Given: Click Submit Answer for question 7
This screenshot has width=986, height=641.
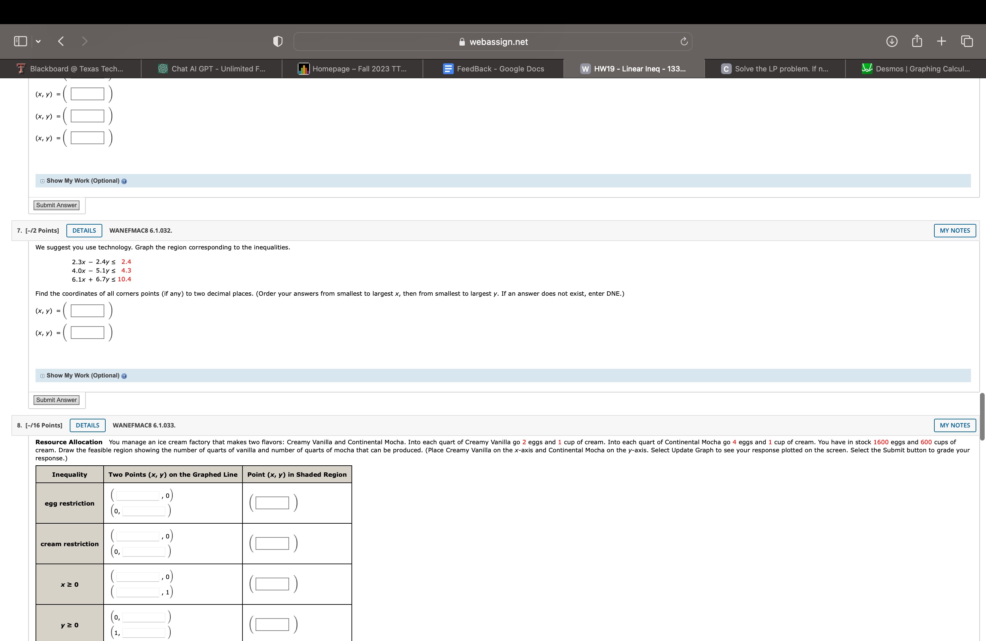Looking at the screenshot, I should coord(56,400).
